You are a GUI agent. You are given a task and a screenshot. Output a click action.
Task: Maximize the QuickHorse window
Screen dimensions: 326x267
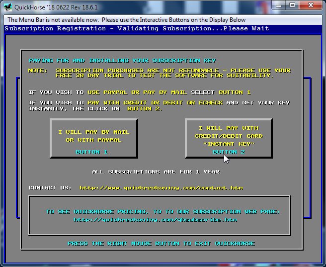[292, 5]
